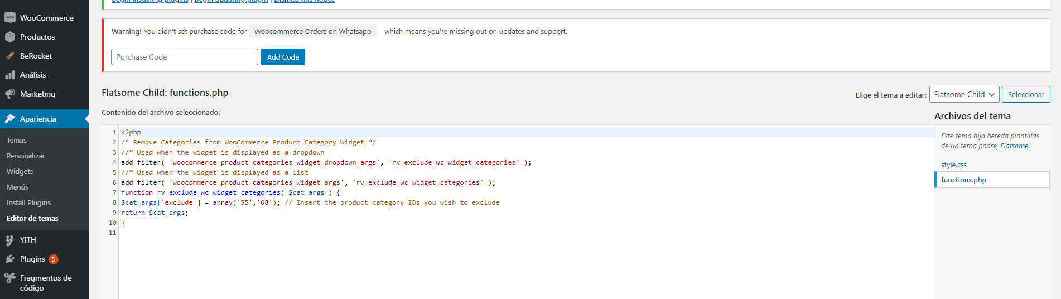Open the Temas submenu item
1061x299 pixels.
pyautogui.click(x=17, y=140)
